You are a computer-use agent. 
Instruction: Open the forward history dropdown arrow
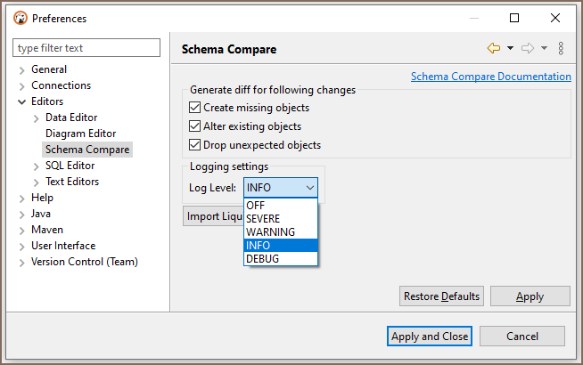[x=544, y=48]
